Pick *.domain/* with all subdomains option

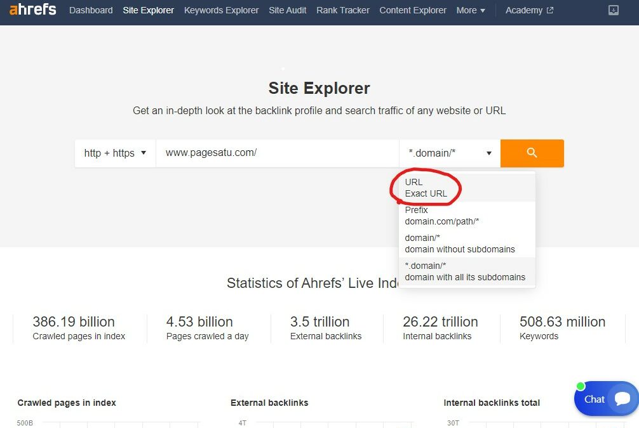point(467,271)
